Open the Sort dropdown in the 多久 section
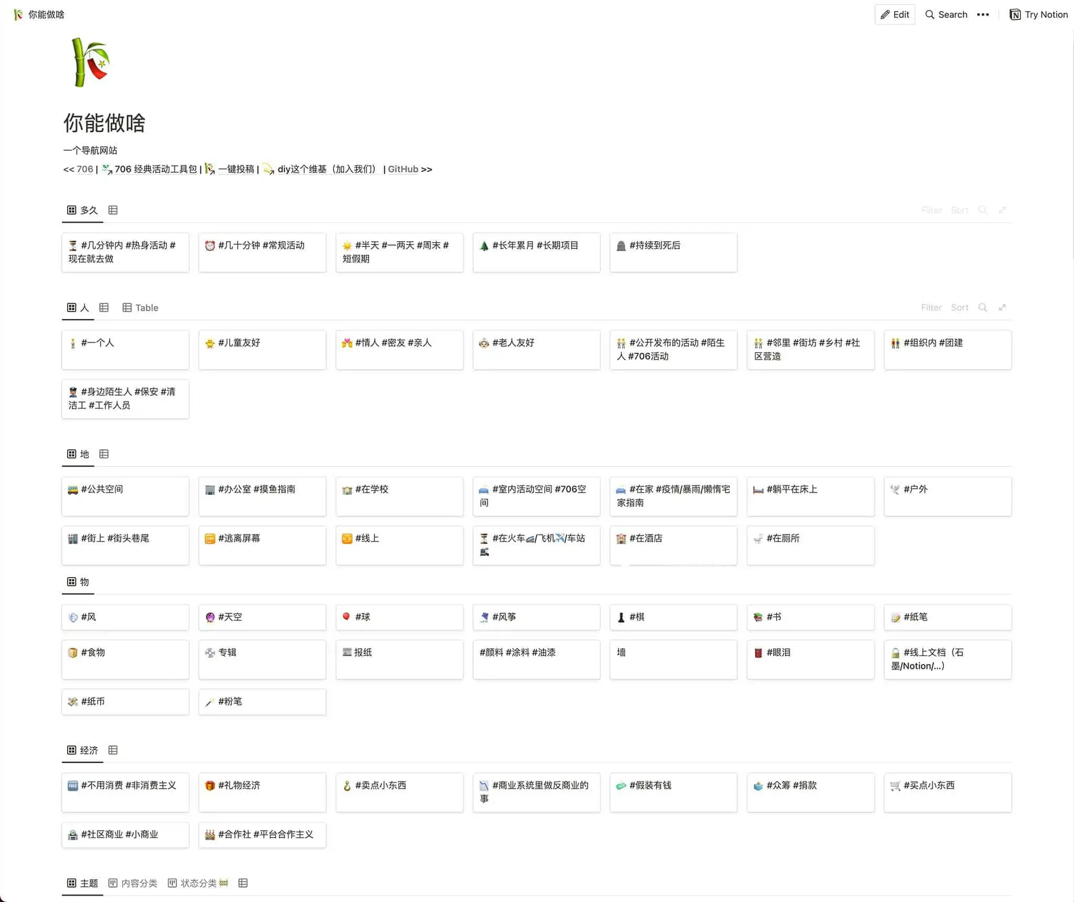Viewport: 1074px width, 902px height. pyautogui.click(x=960, y=210)
